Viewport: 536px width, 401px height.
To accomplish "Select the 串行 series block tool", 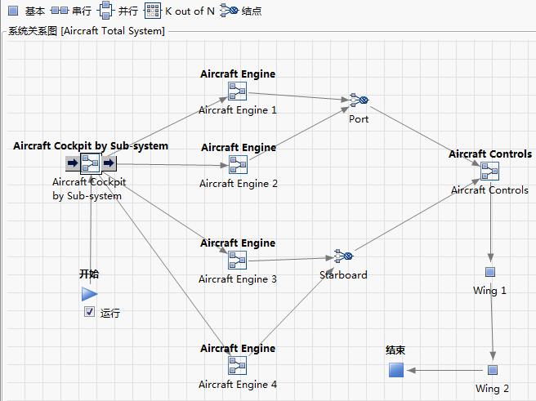I will [60, 11].
